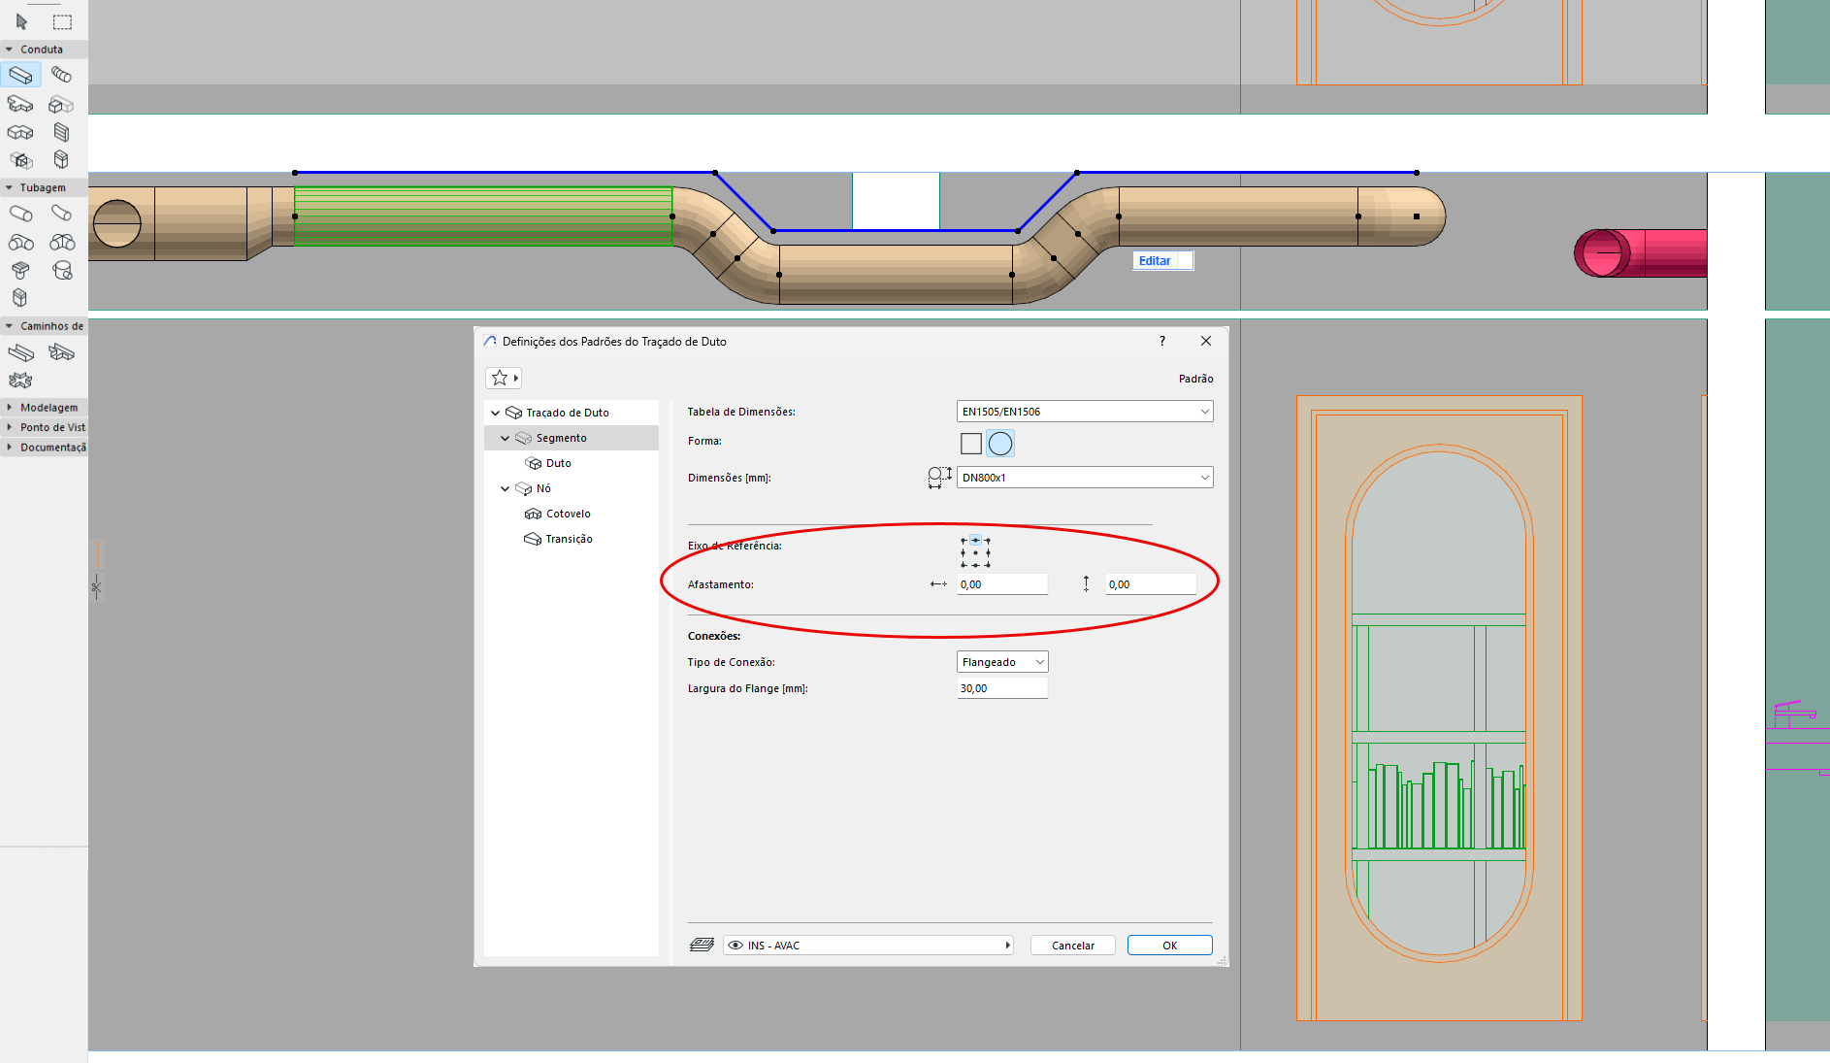Select the pipe equipment tool in Tubagem's last row

coord(20,298)
